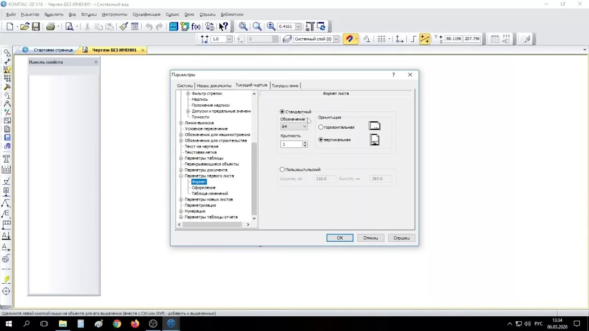Switch to the Система tab

185,86
